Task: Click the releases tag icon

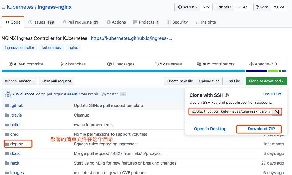Action: 157,64
